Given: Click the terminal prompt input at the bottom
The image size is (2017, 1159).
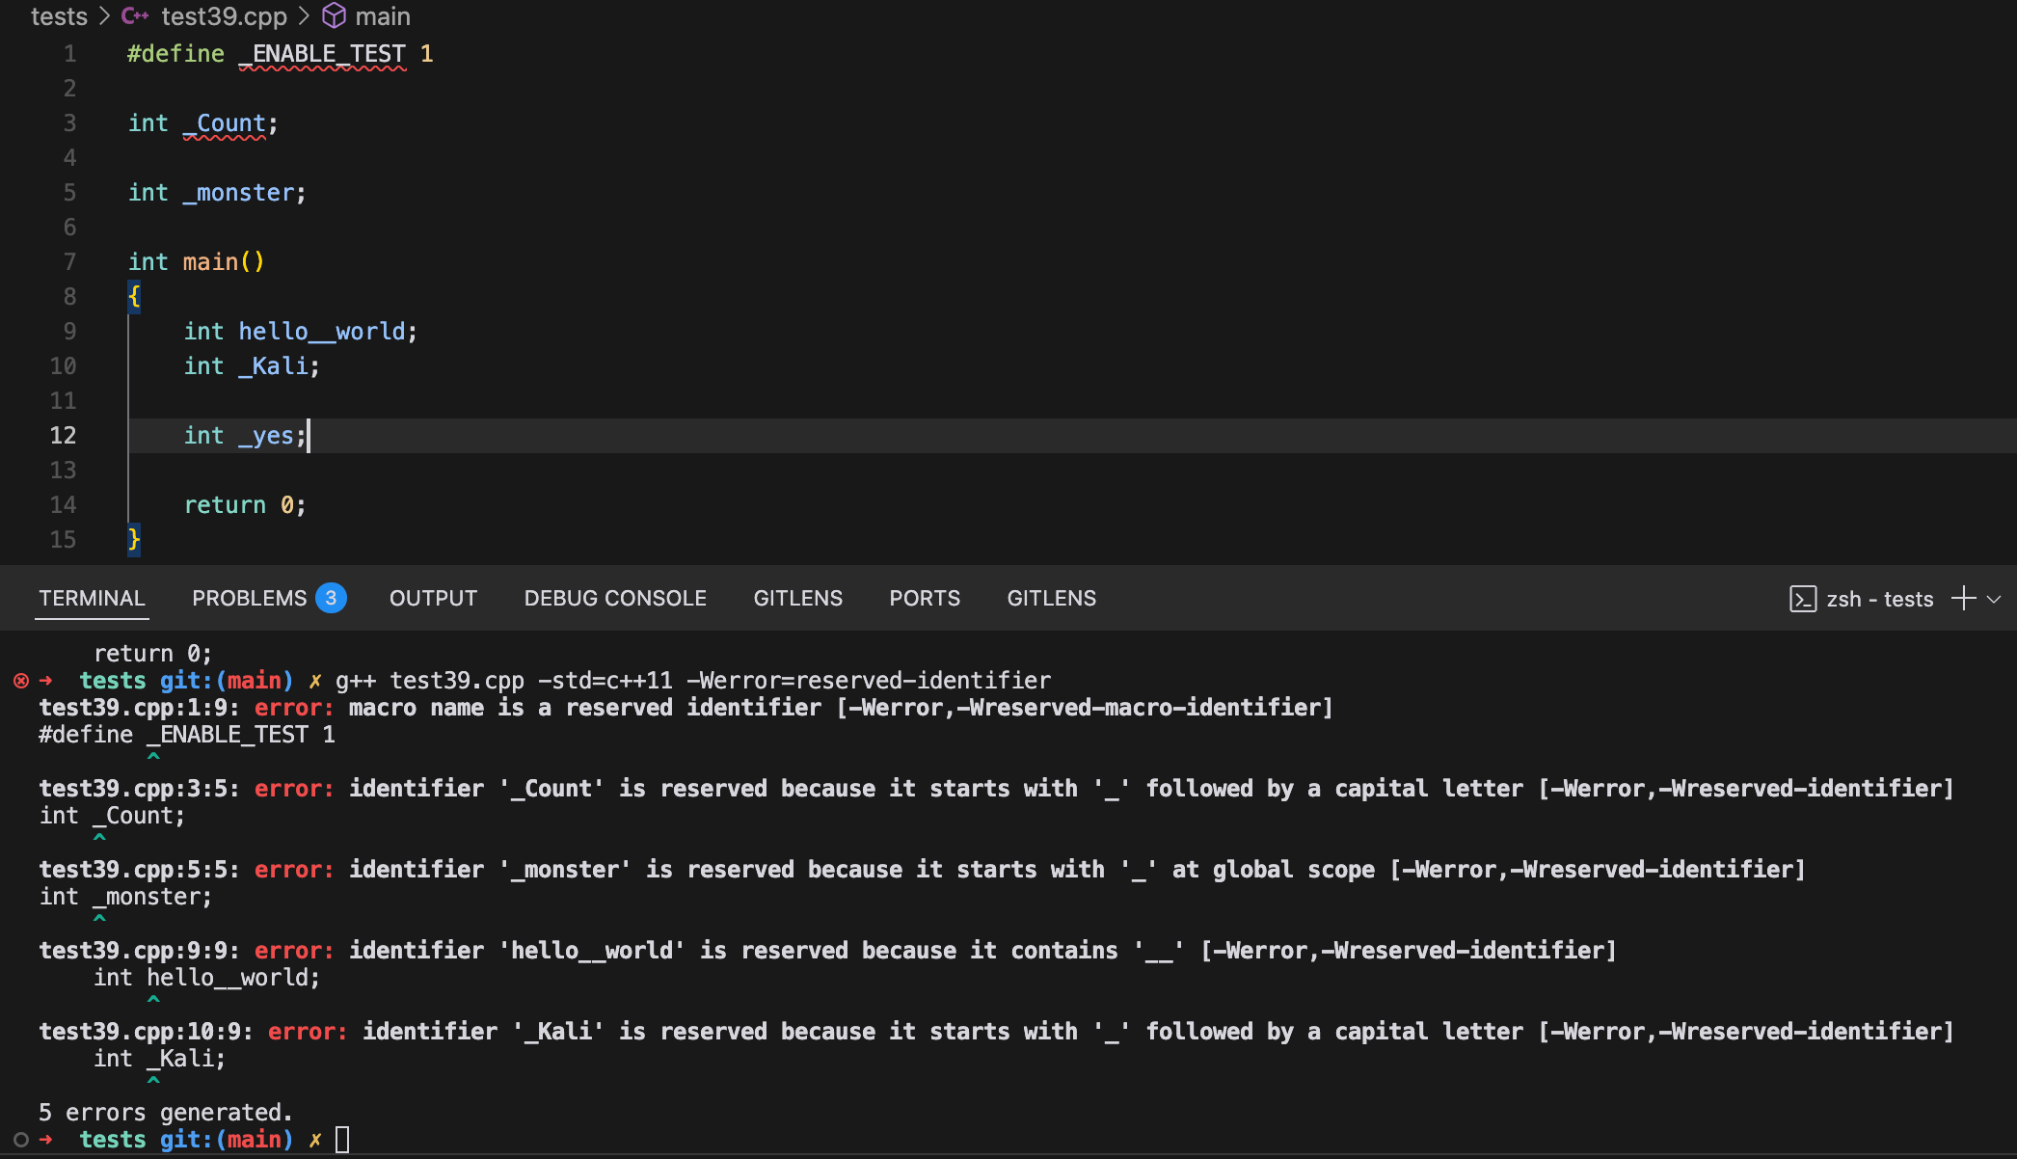Looking at the screenshot, I should click(x=342, y=1140).
